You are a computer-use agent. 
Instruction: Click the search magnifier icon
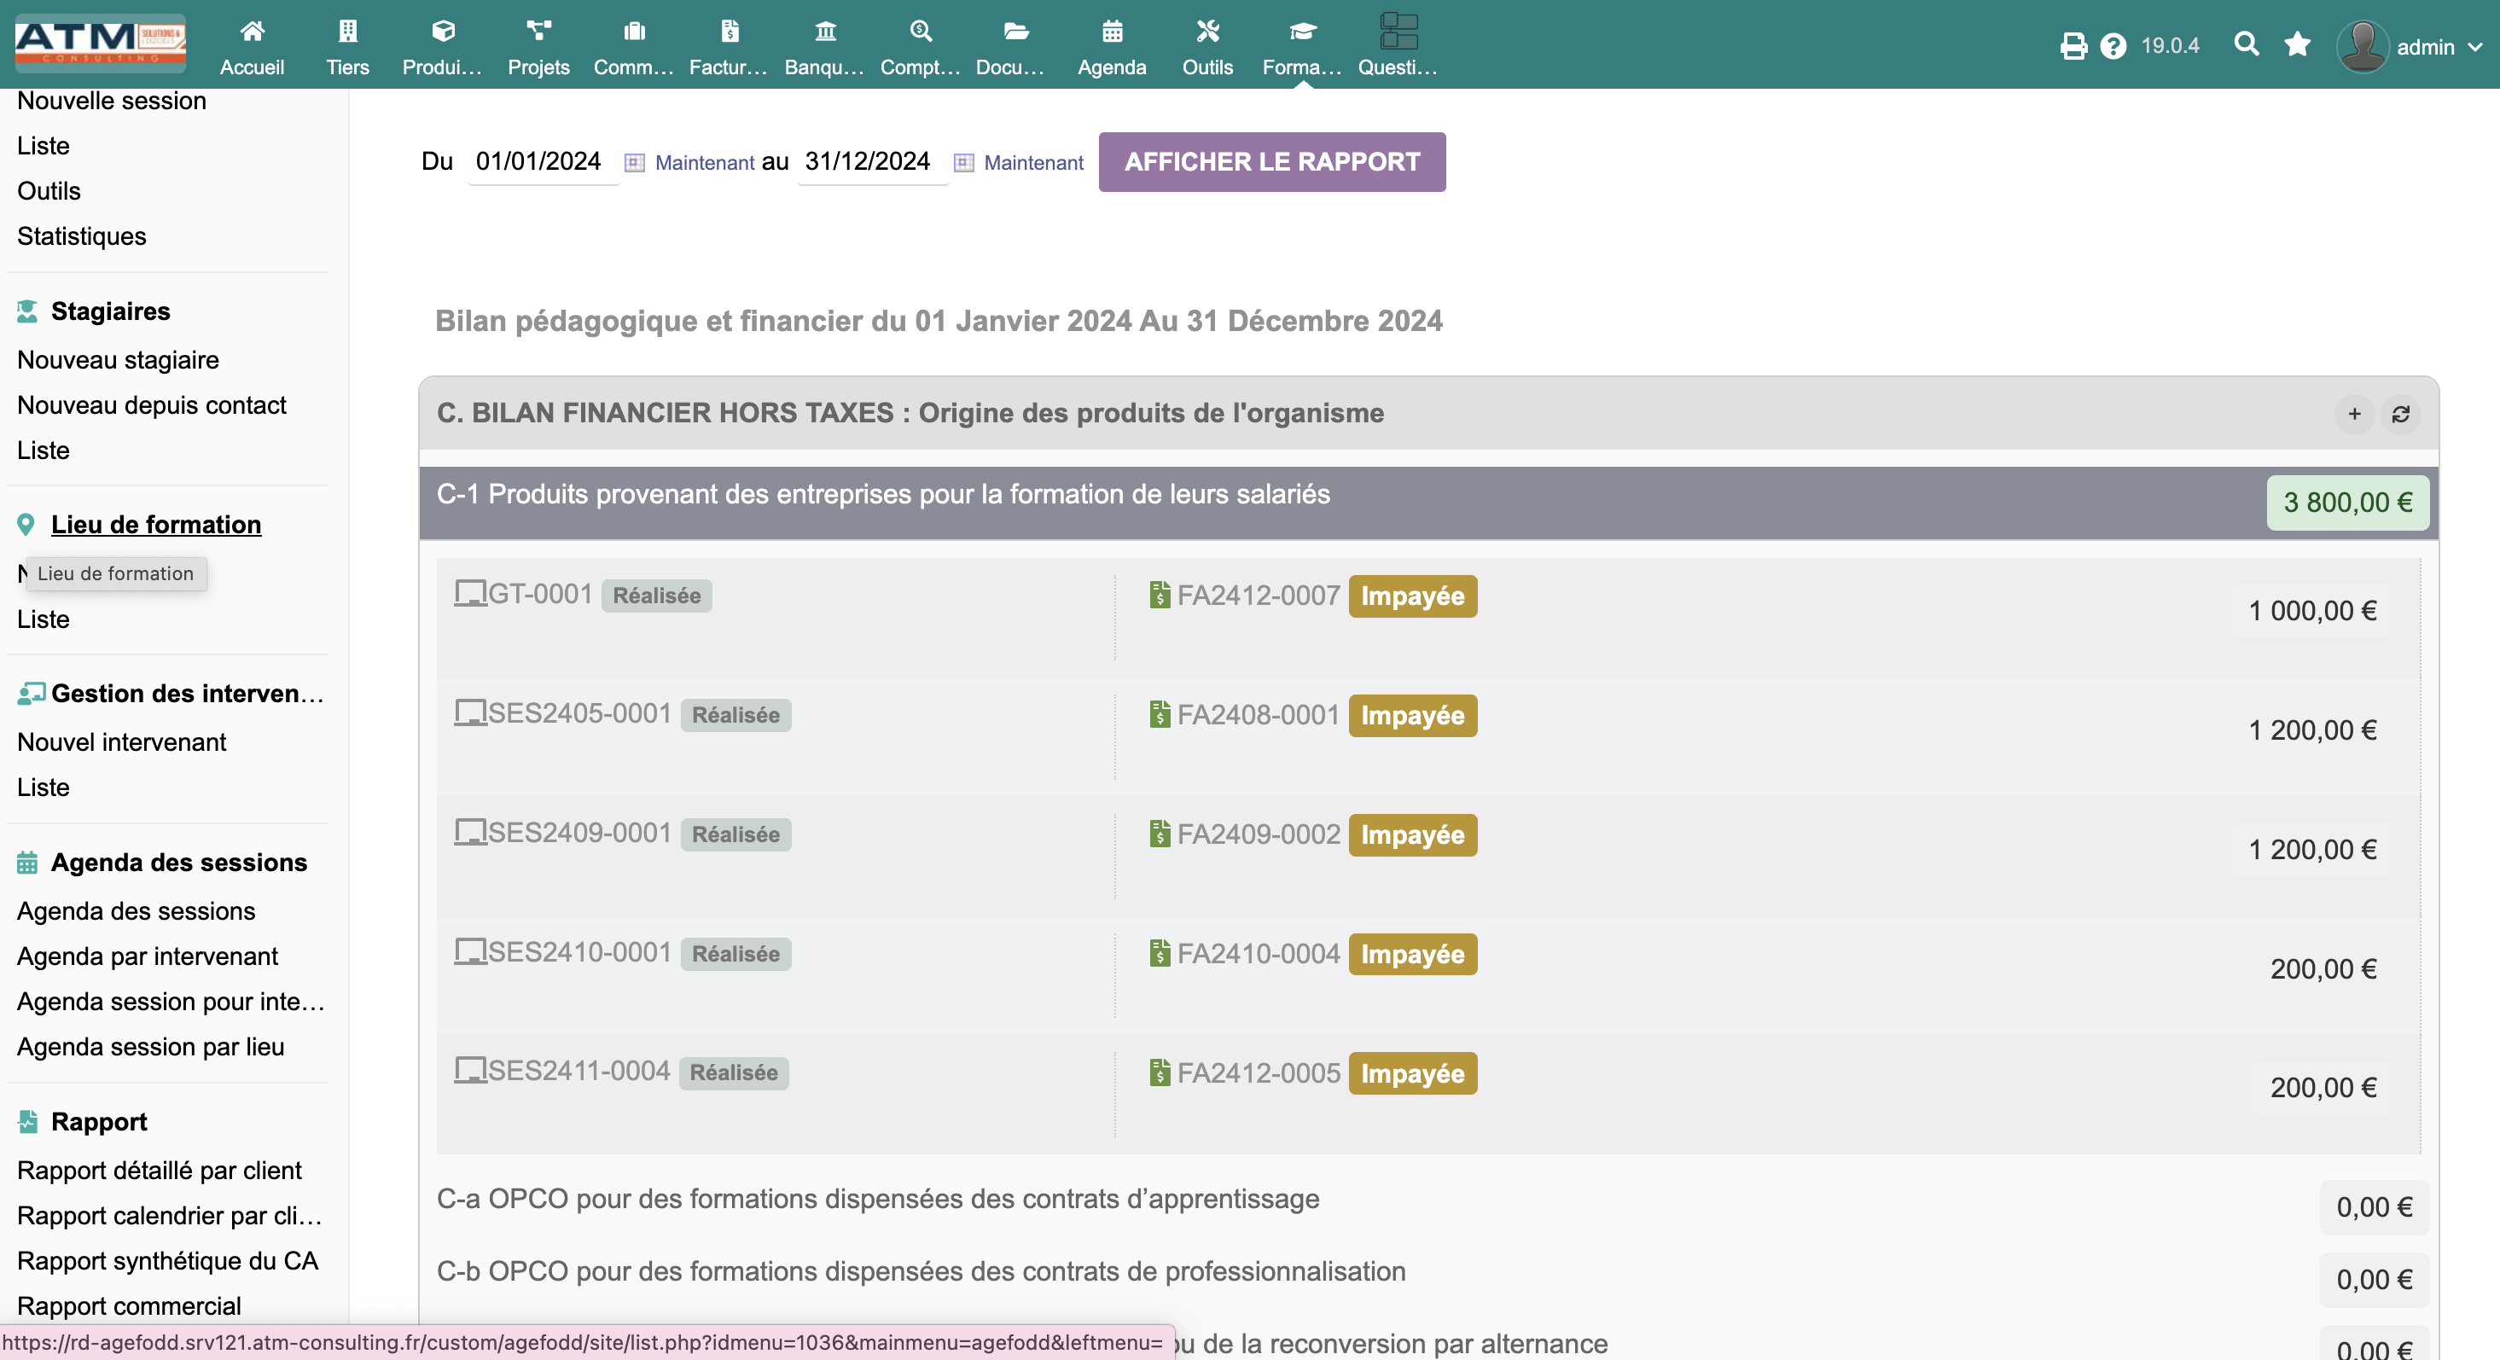click(2246, 44)
